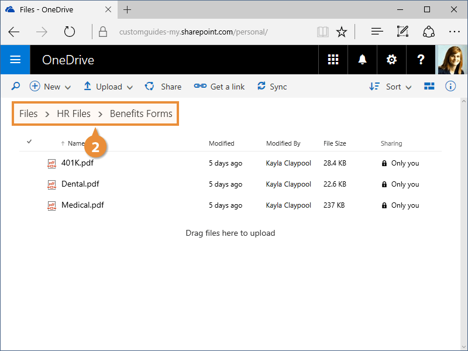Go to HR Files in breadcrumb
Image resolution: width=468 pixels, height=351 pixels.
[x=74, y=113]
